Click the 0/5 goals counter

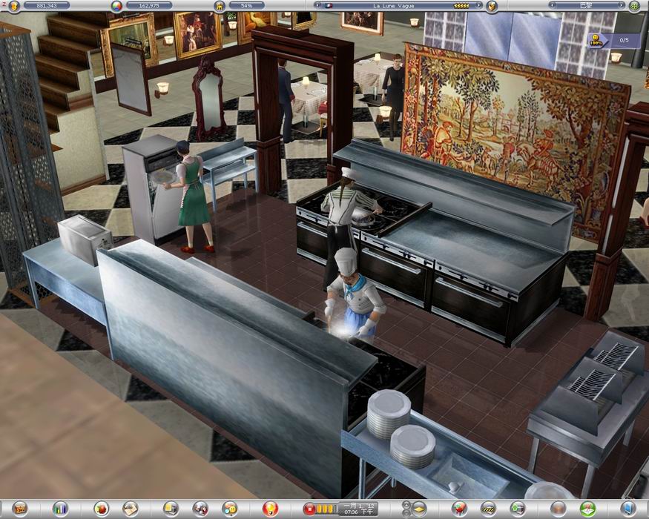click(x=622, y=39)
